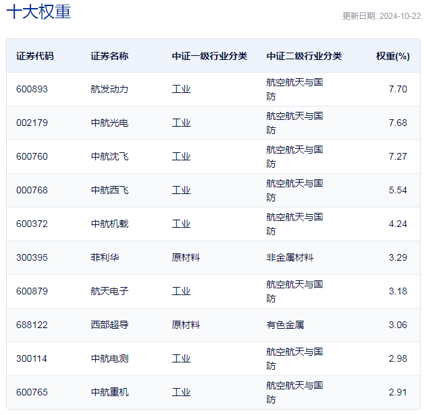Click the 中航沈飞 security name
The width and height of the screenshot is (424, 415).
[x=109, y=156]
